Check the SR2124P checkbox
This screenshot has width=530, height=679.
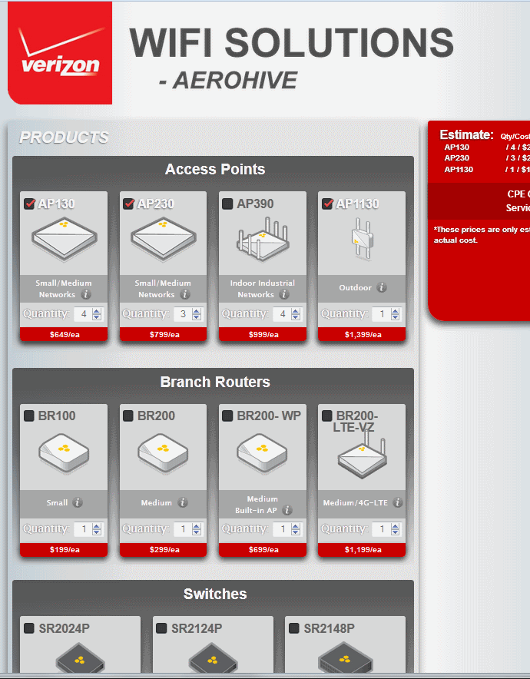point(161,628)
